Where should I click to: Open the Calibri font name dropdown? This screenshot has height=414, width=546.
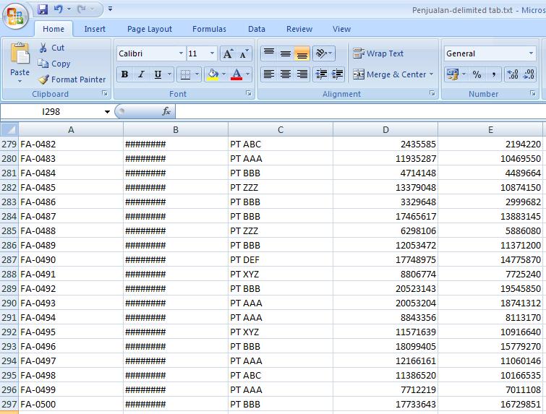coord(181,53)
